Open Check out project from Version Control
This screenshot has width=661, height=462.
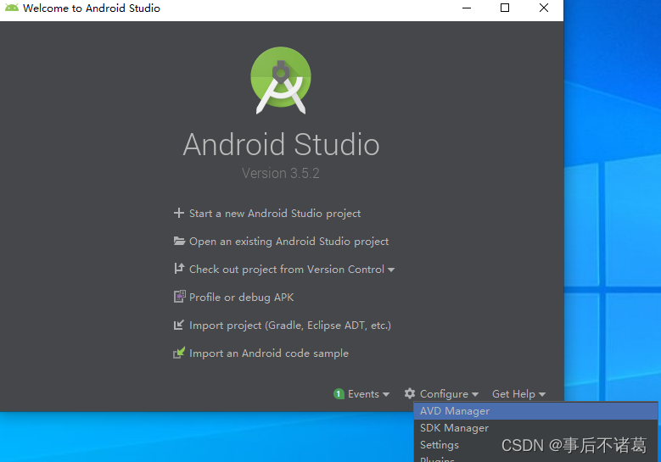(287, 270)
